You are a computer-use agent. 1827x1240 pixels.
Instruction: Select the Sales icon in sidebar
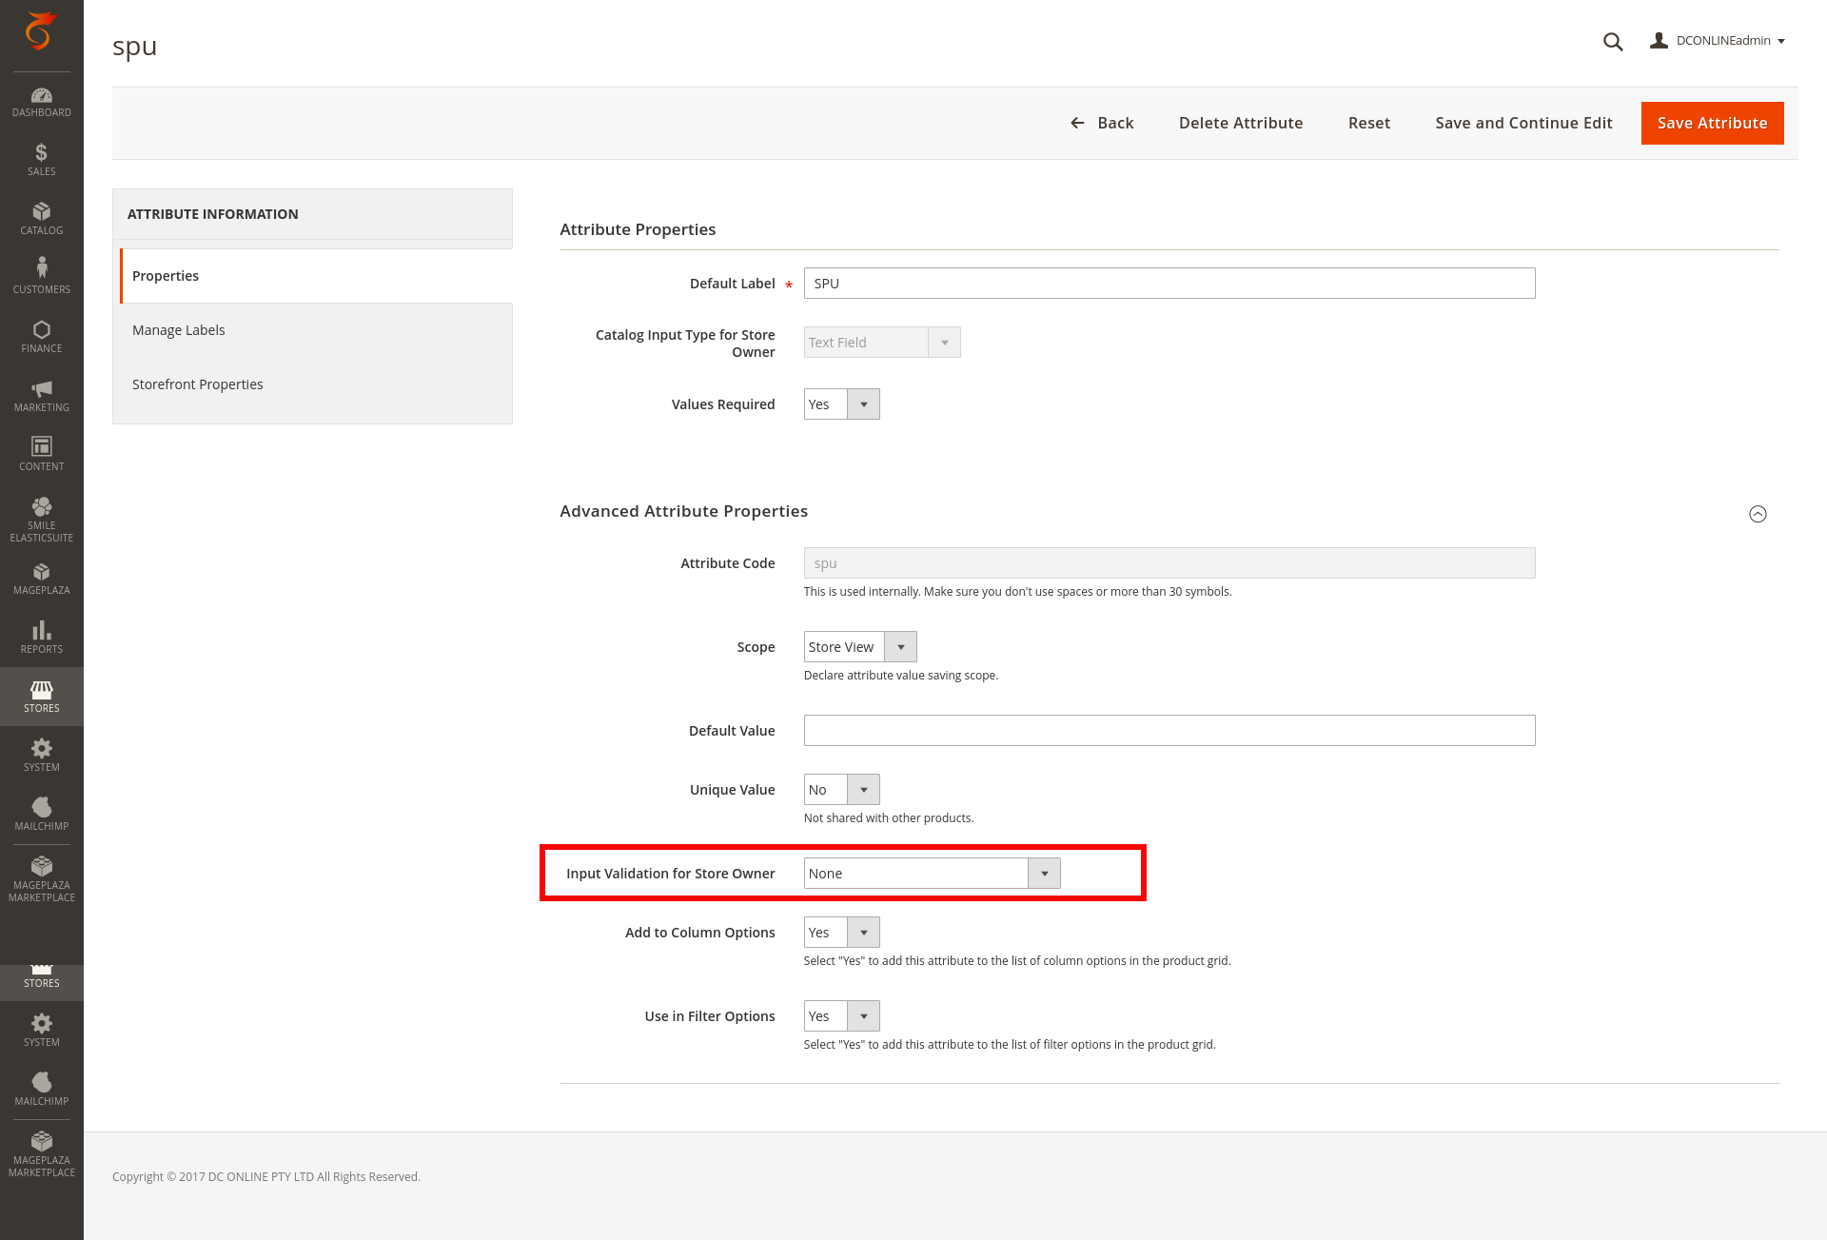coord(41,157)
